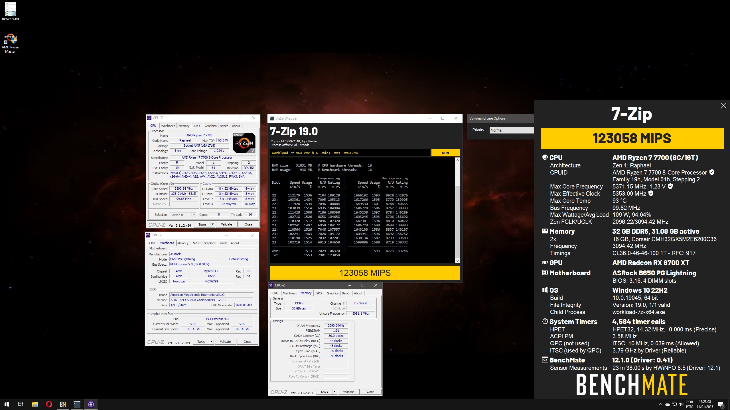730x410 pixels.
Task: Click Default string field in Mainboard window
Action: pyautogui.click(x=238, y=259)
